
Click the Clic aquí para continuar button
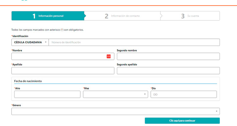182,121
